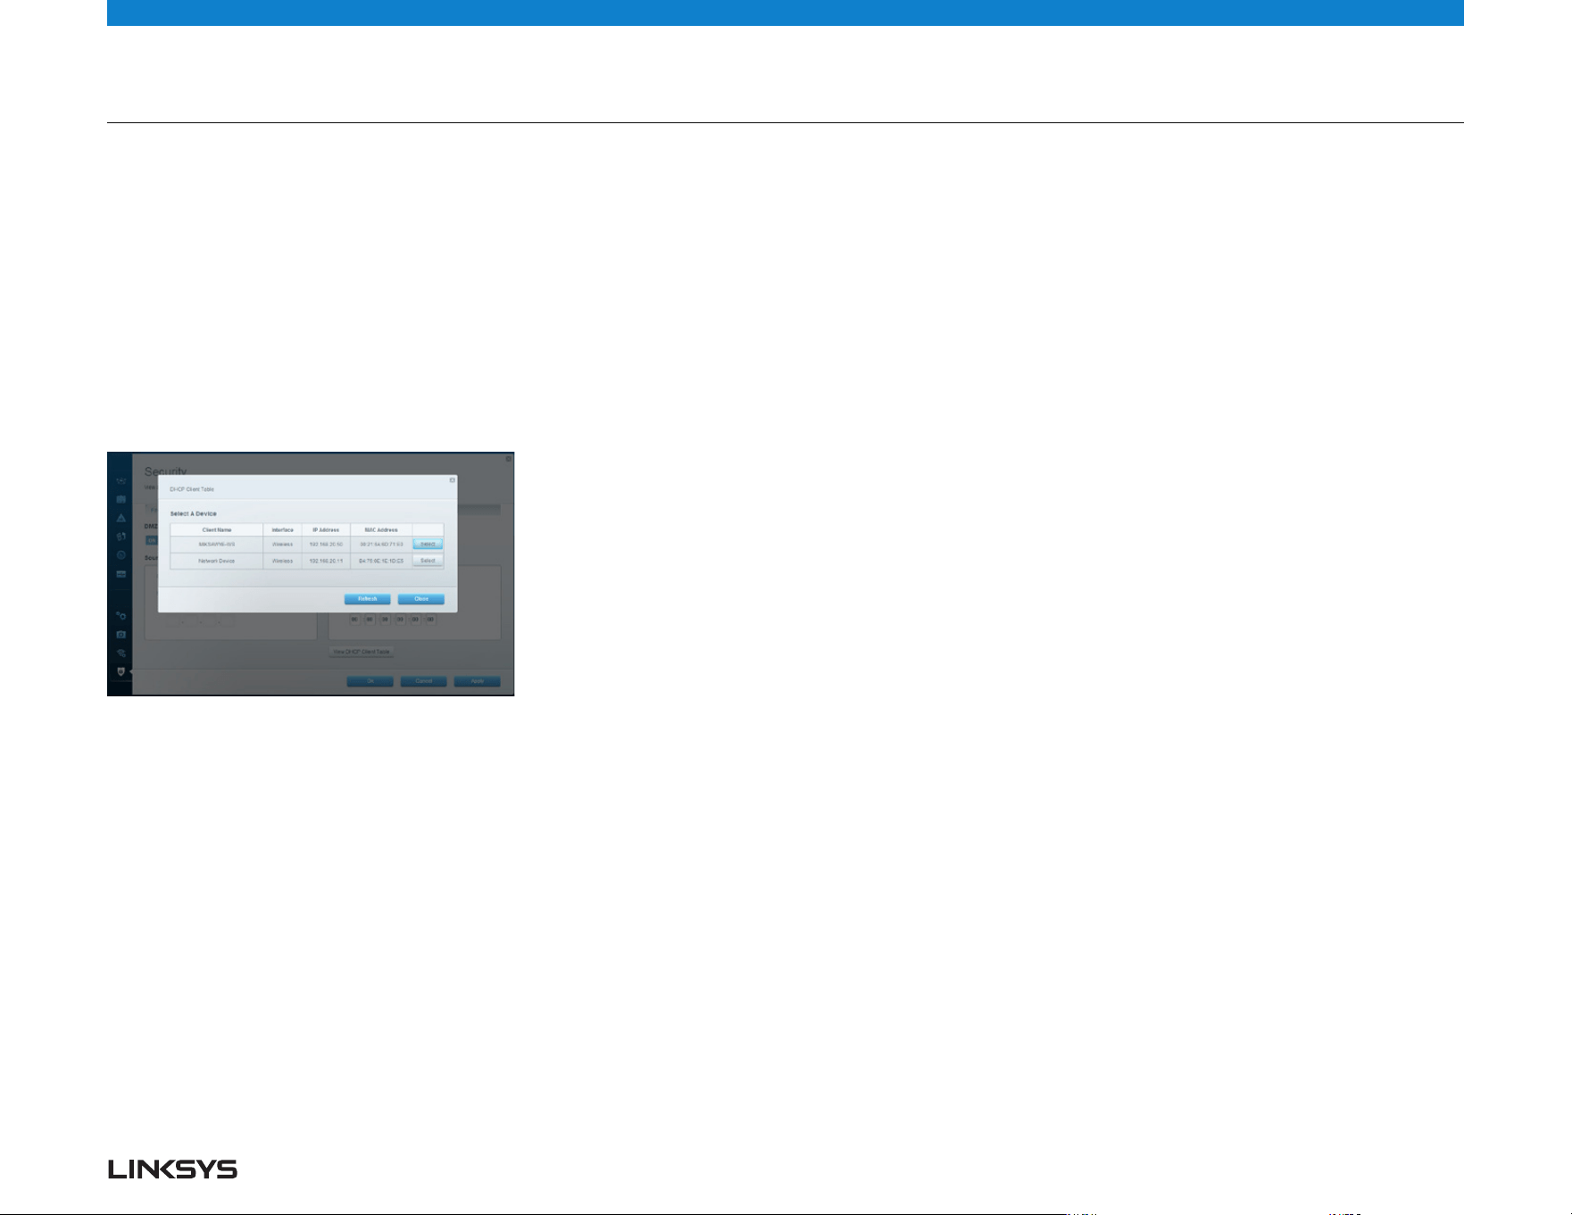Screen dimensions: 1572x1215
Task: Close the DHCP Client Table dialog X
Action: tap(452, 480)
